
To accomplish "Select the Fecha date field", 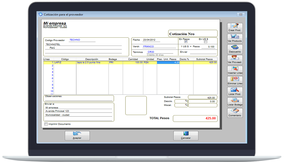I will (151, 40).
